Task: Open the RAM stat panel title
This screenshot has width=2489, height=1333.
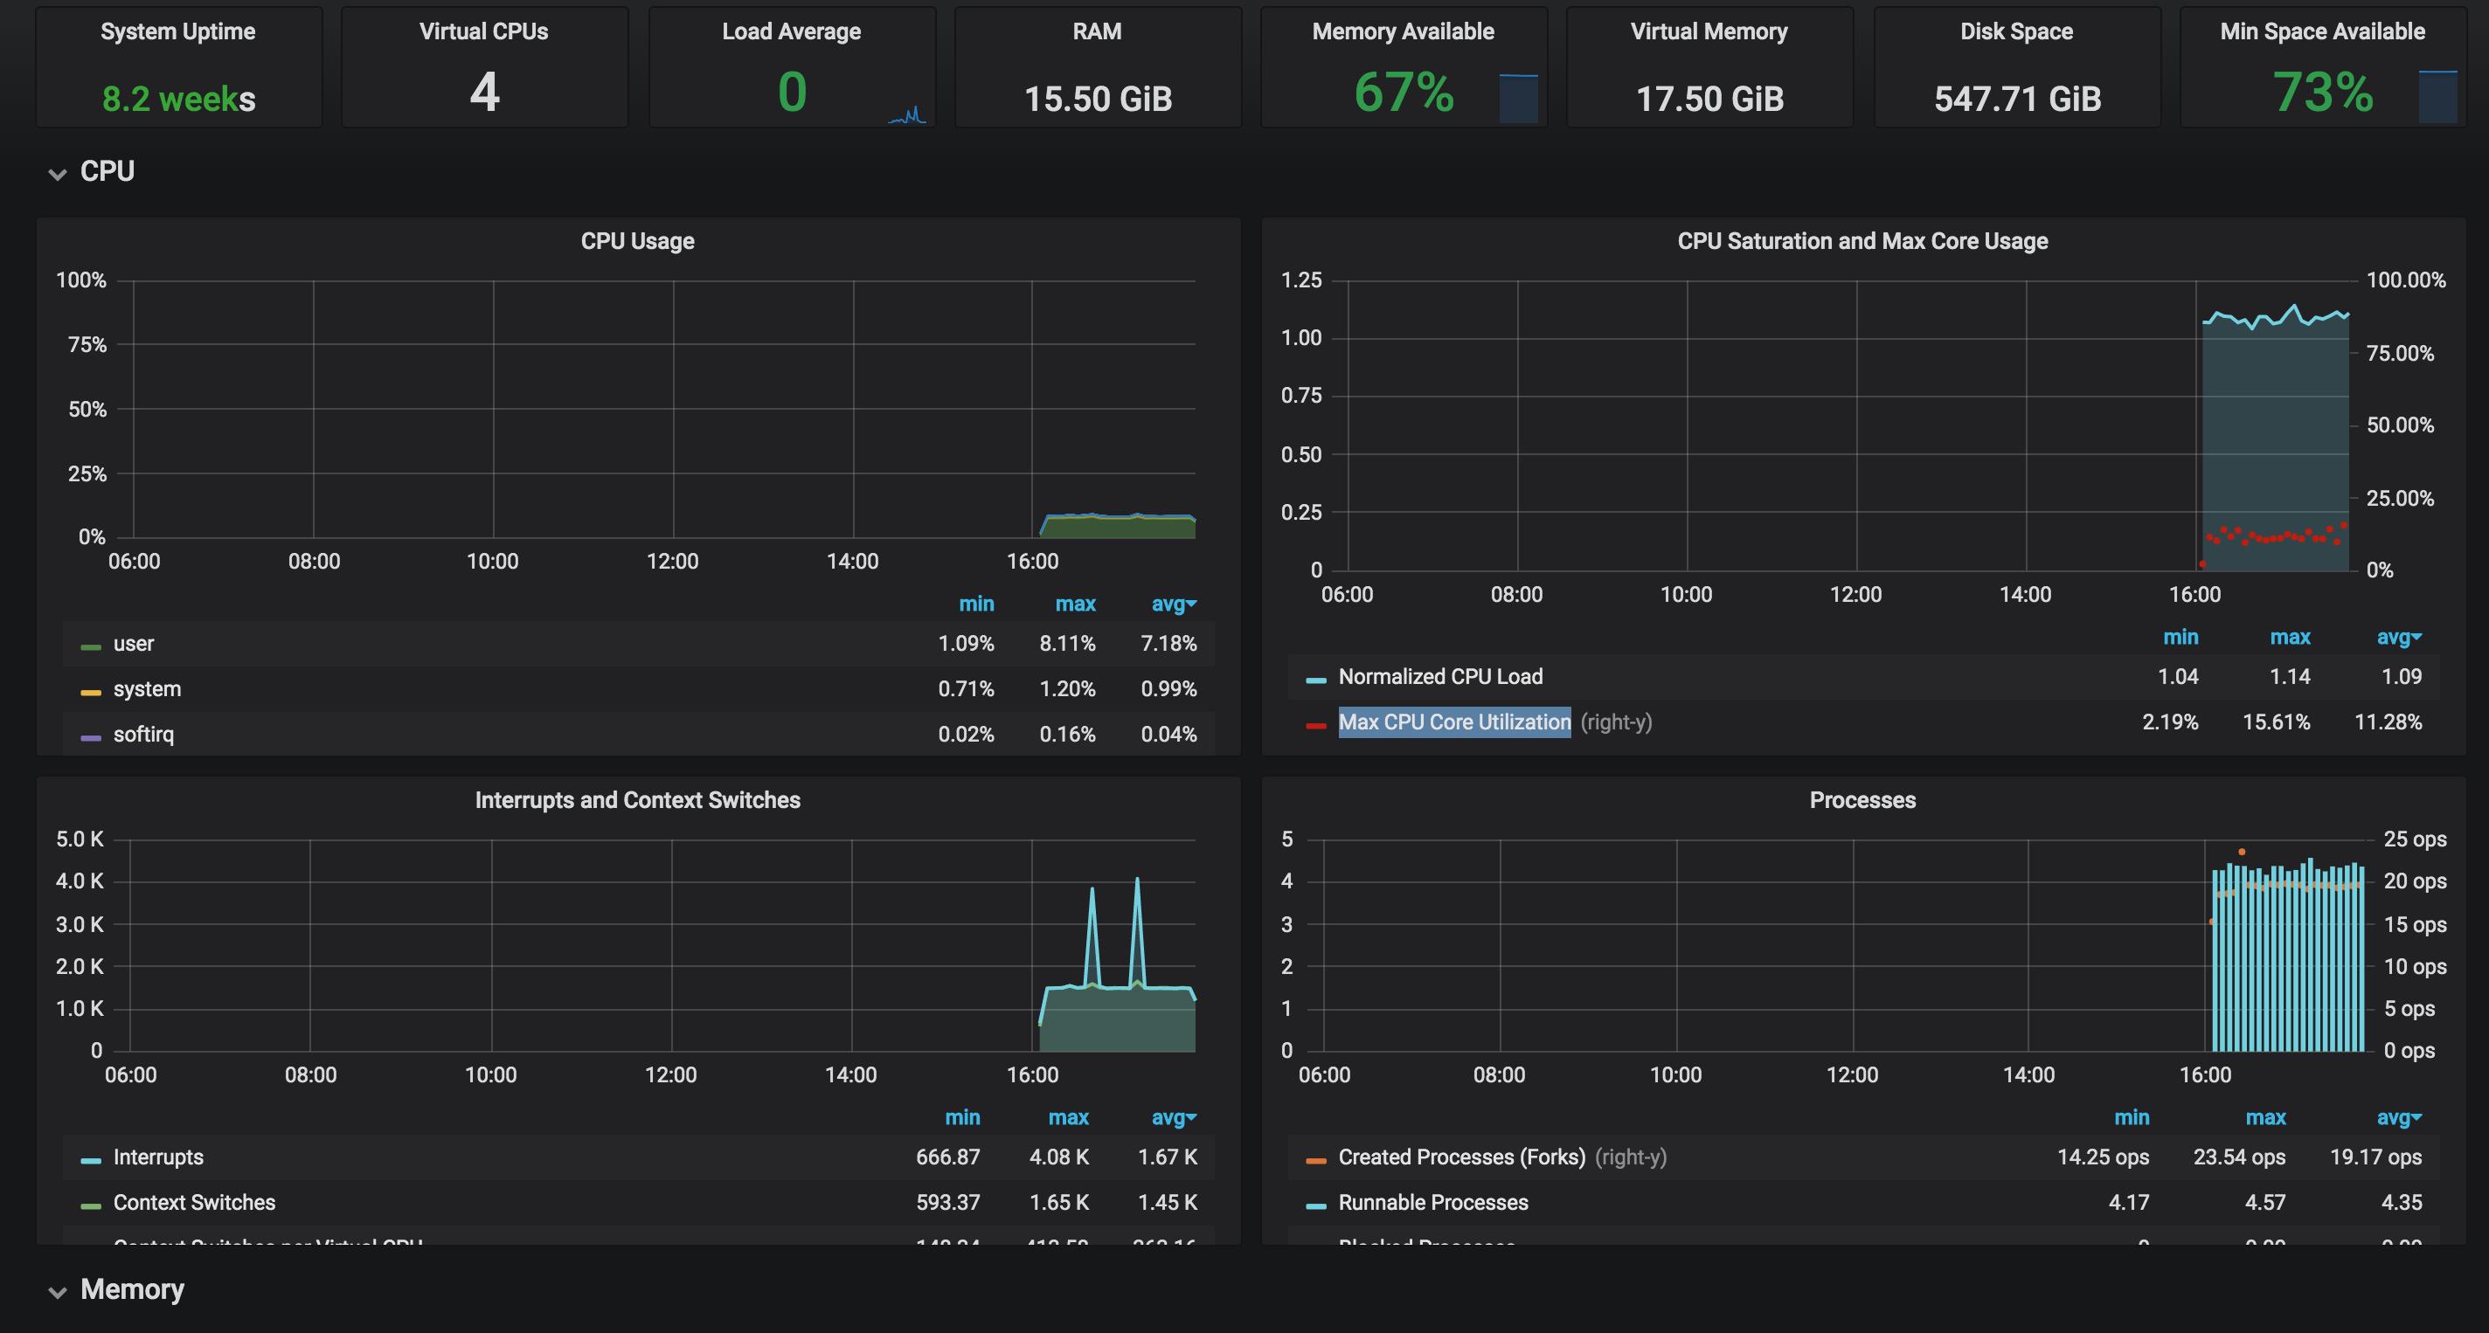Action: [1097, 31]
